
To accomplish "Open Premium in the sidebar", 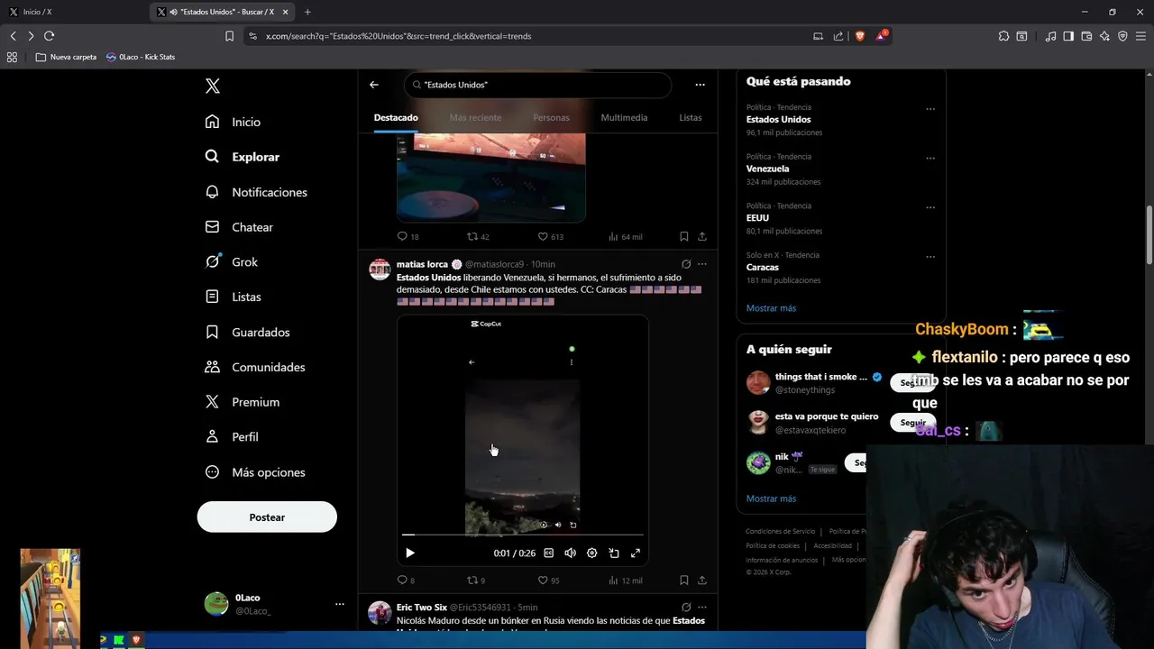I will pos(243,402).
